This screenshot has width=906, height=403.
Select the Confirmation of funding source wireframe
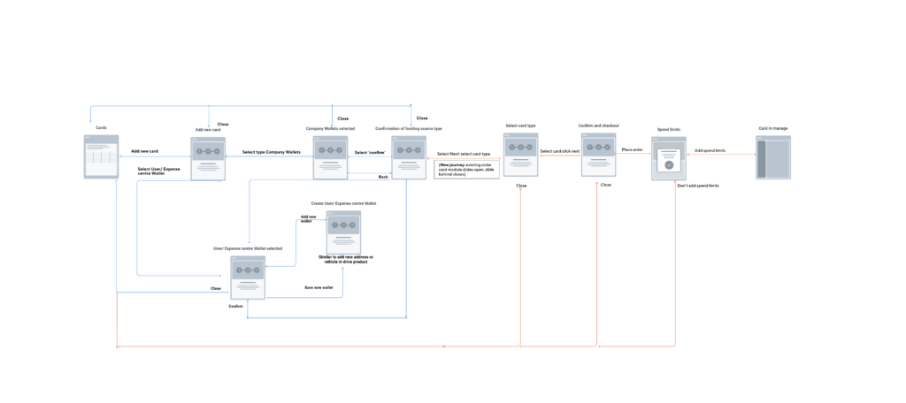(x=409, y=157)
